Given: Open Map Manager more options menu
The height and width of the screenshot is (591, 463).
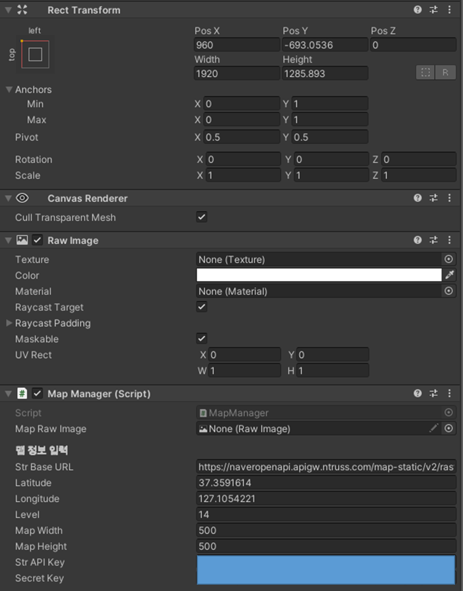Looking at the screenshot, I should click(449, 393).
